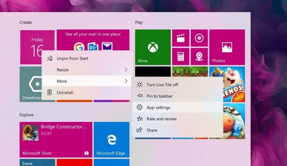Image resolution: width=287 pixels, height=166 pixels.
Task: Open the Xbox tile
Action: [x=153, y=47]
